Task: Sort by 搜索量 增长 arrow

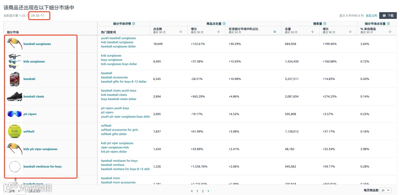Action: tap(351, 31)
